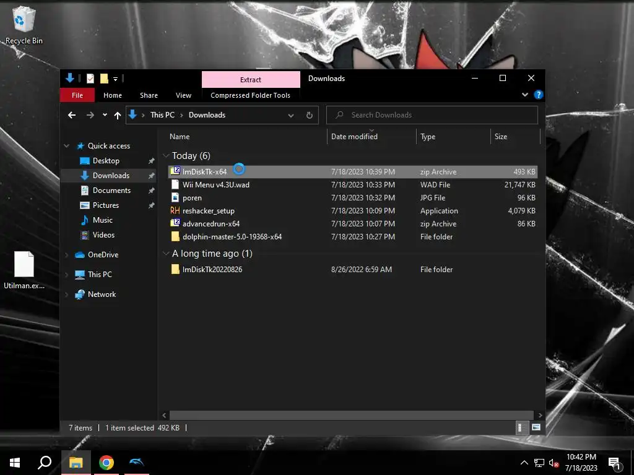The height and width of the screenshot is (475, 634).
Task: Switch to the Home ribbon tab
Action: point(113,95)
